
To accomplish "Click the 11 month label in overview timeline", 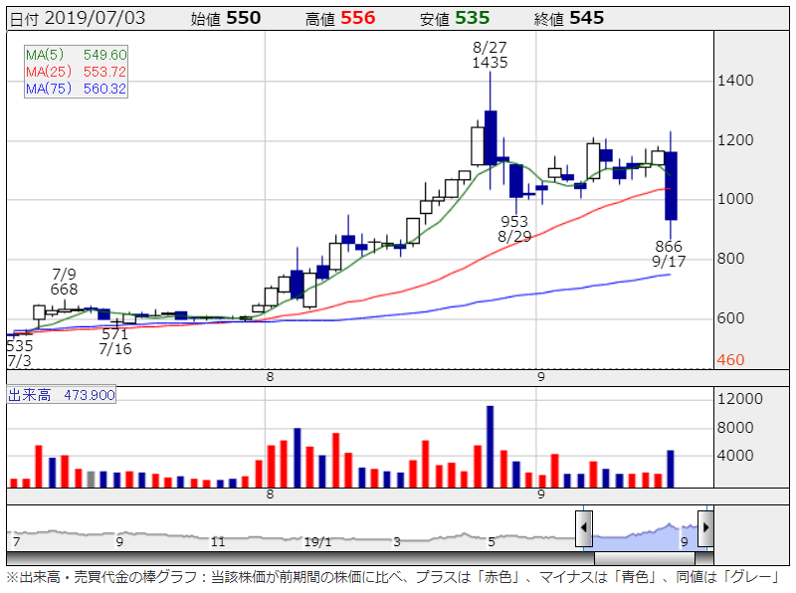I will [218, 542].
